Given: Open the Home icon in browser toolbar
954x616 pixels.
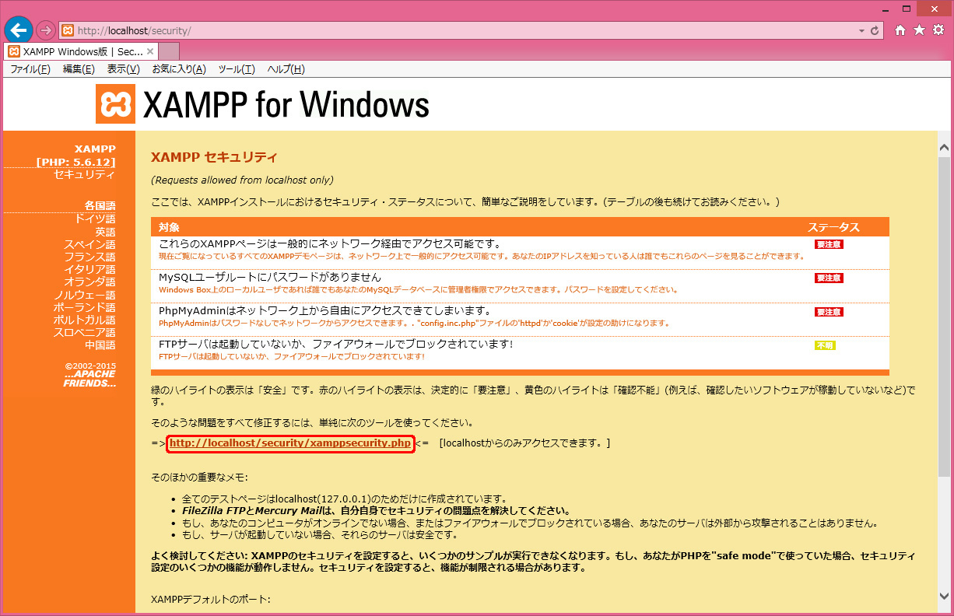Looking at the screenshot, I should 900,30.
